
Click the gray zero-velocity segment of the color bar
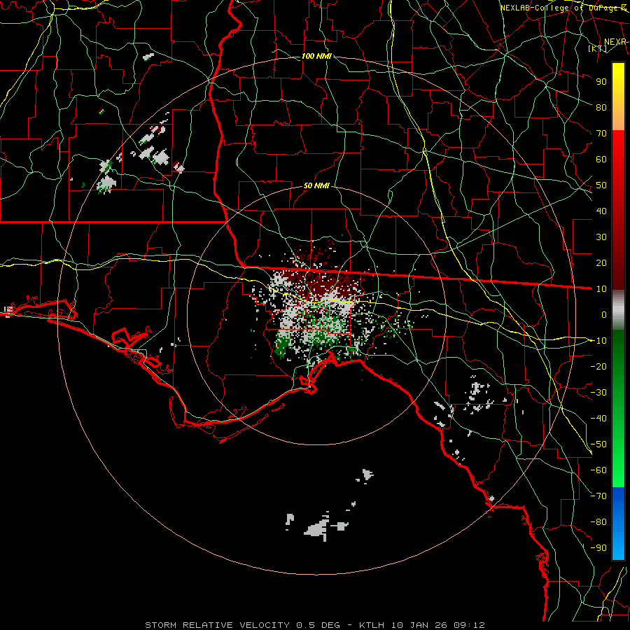coord(618,310)
